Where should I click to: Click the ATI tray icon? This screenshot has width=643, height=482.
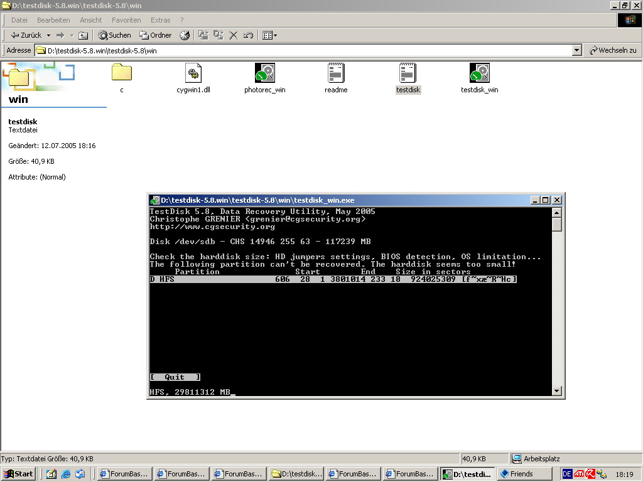tap(579, 474)
